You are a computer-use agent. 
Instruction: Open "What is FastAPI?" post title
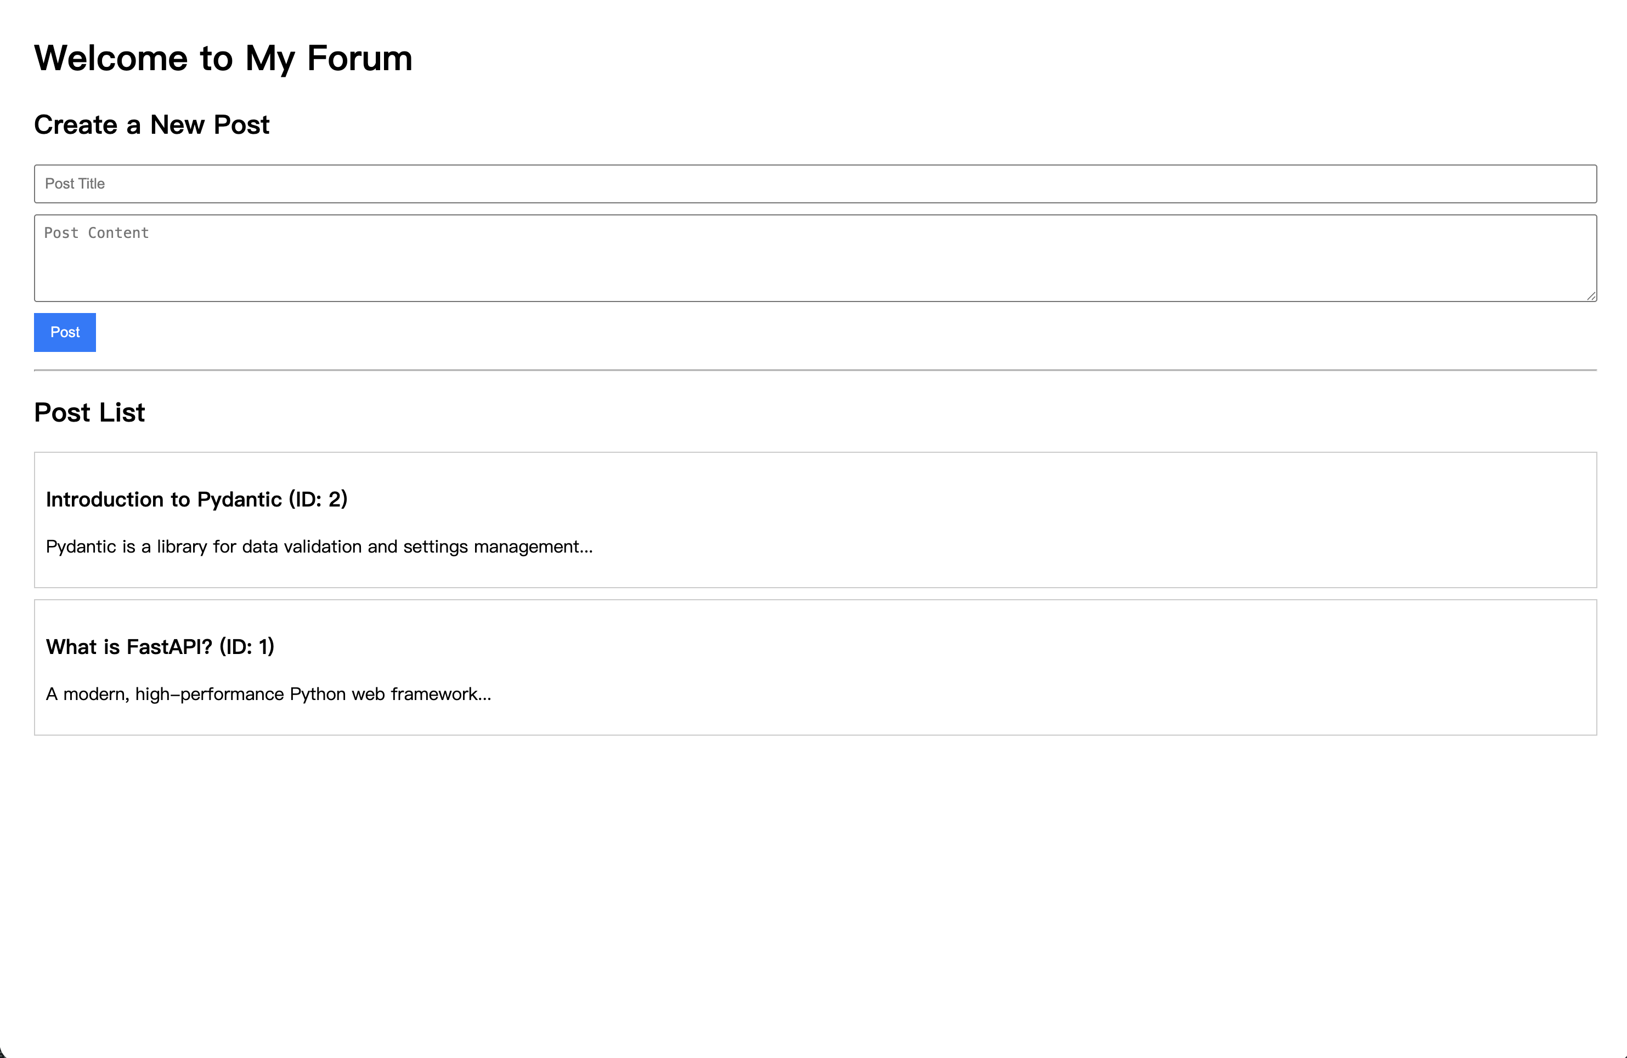click(129, 647)
